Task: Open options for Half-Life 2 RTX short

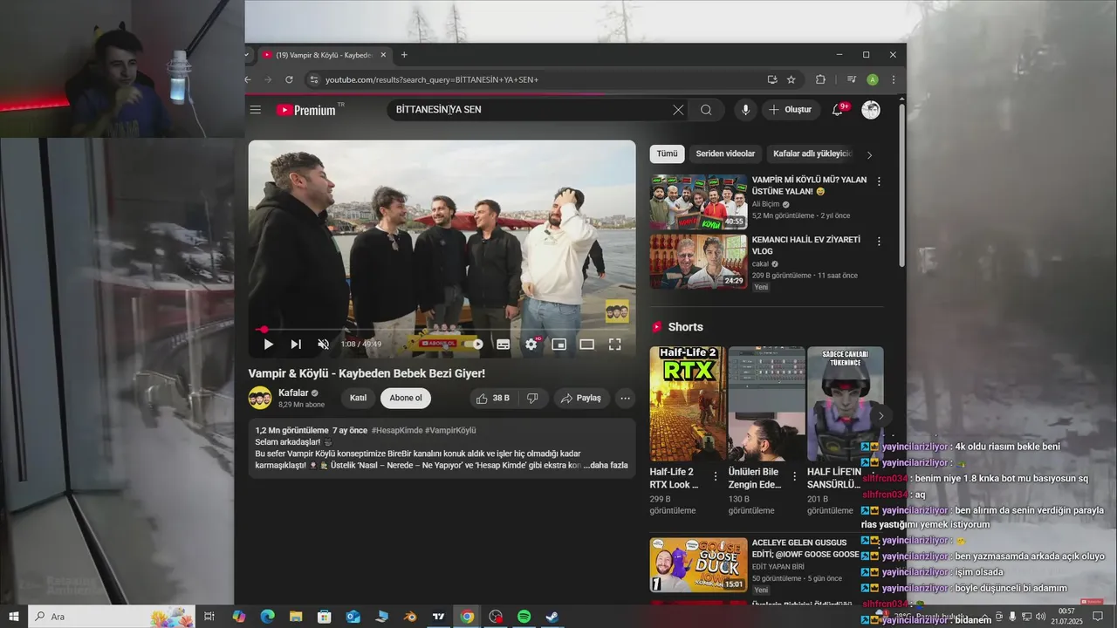Action: 716,476
